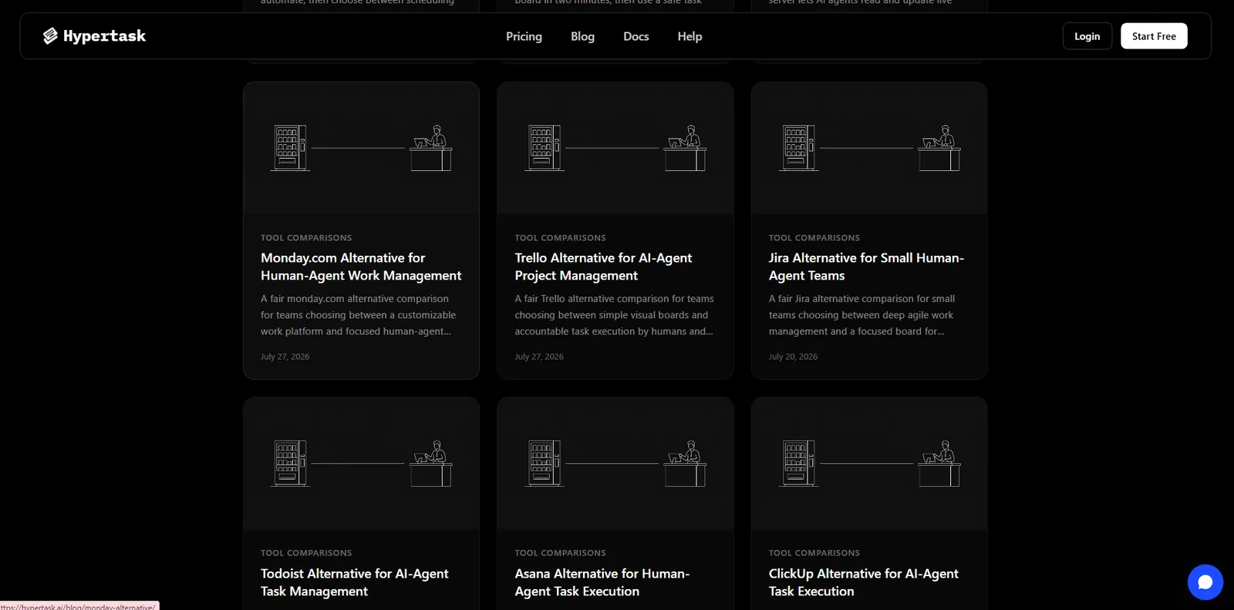Click the July 27 date on Trello card
Image resolution: width=1234 pixels, height=610 pixels.
tap(539, 357)
